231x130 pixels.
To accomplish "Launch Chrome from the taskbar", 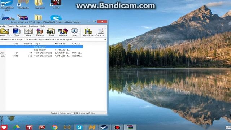I will [55, 127].
